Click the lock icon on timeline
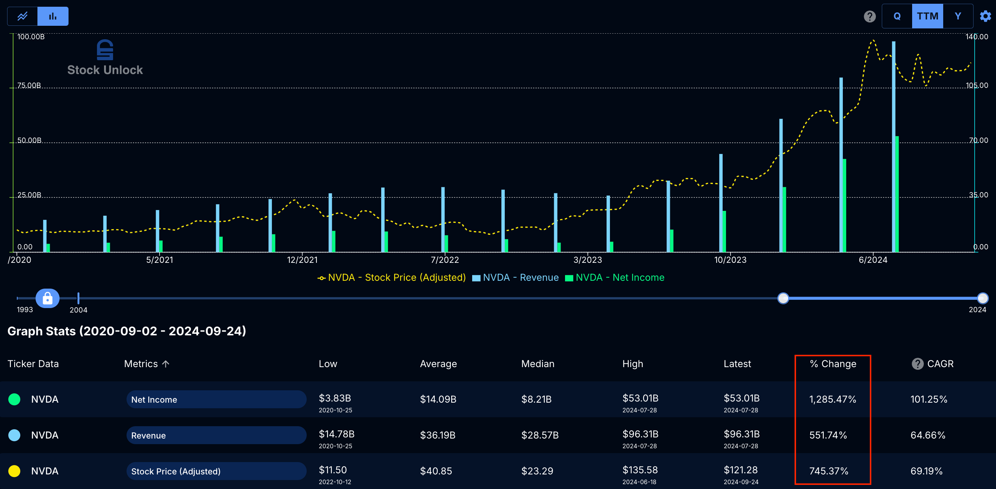 (48, 298)
